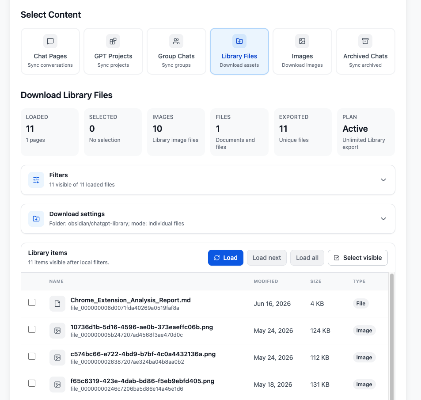Image resolution: width=421 pixels, height=400 pixels.
Task: Click filename f65c6319-423e-4dab-bd86-f5eb9ebfd405.png
Action: coord(142,381)
